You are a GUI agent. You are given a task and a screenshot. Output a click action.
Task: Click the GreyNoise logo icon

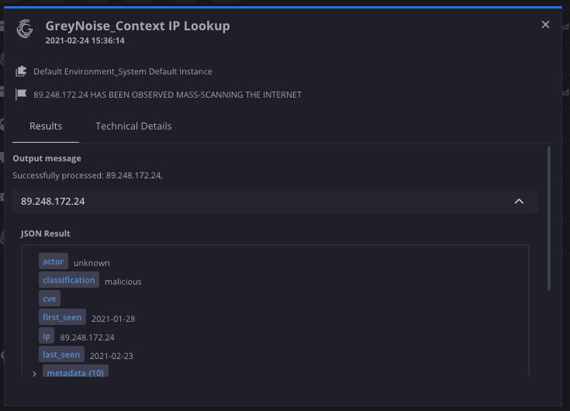25,29
